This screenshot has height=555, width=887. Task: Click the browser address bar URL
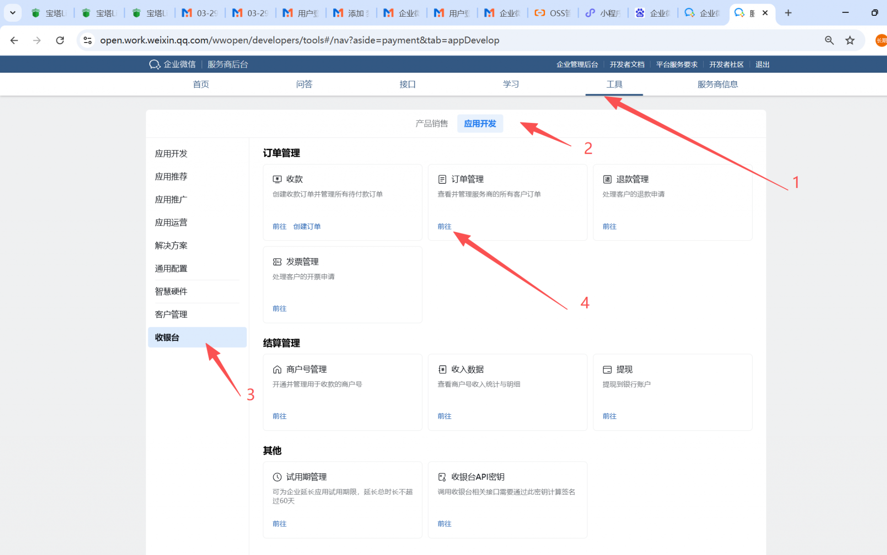pyautogui.click(x=299, y=40)
